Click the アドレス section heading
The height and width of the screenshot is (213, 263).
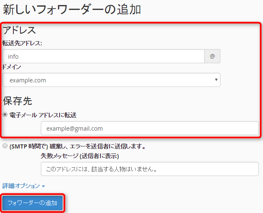coord(19,30)
